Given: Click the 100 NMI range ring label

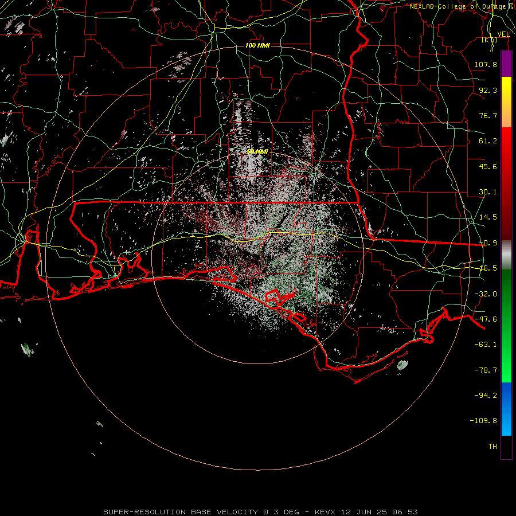Looking at the screenshot, I should (x=257, y=45).
